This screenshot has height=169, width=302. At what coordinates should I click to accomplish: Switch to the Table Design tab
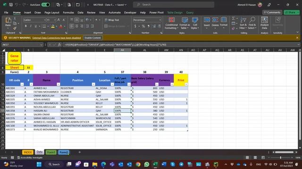click(x=175, y=13)
